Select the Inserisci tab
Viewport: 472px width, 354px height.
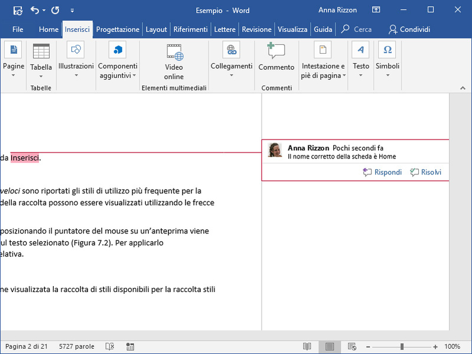pyautogui.click(x=77, y=30)
